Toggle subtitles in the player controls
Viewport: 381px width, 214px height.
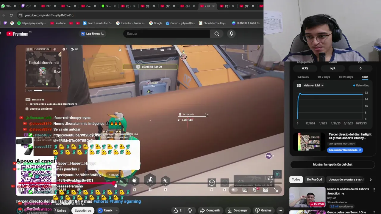(x=245, y=190)
